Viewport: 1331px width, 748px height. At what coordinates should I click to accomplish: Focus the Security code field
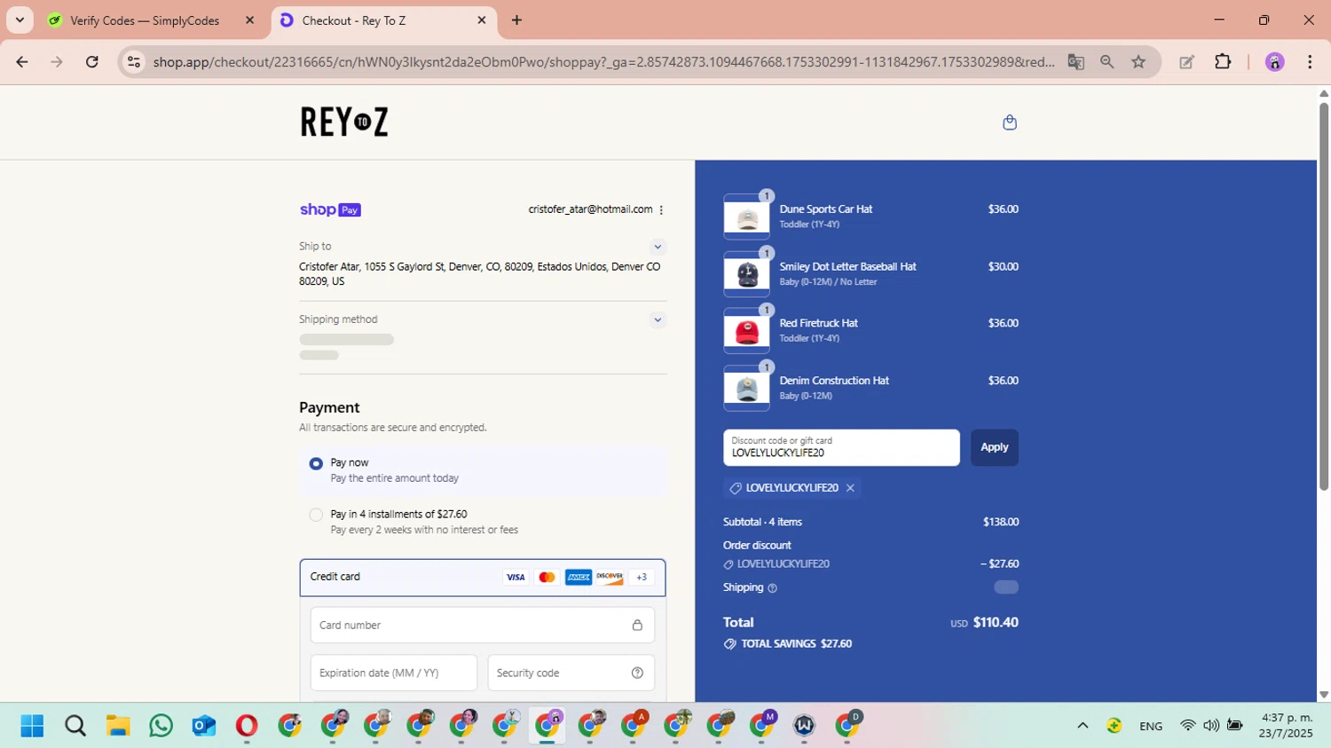(571, 673)
